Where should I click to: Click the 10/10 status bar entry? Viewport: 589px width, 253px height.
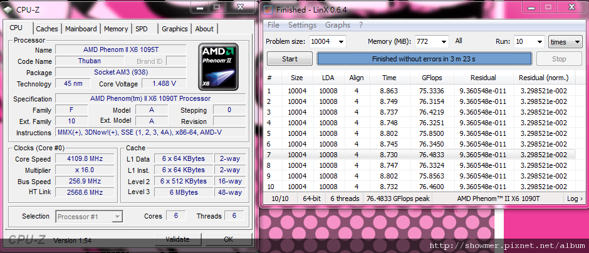tap(280, 199)
